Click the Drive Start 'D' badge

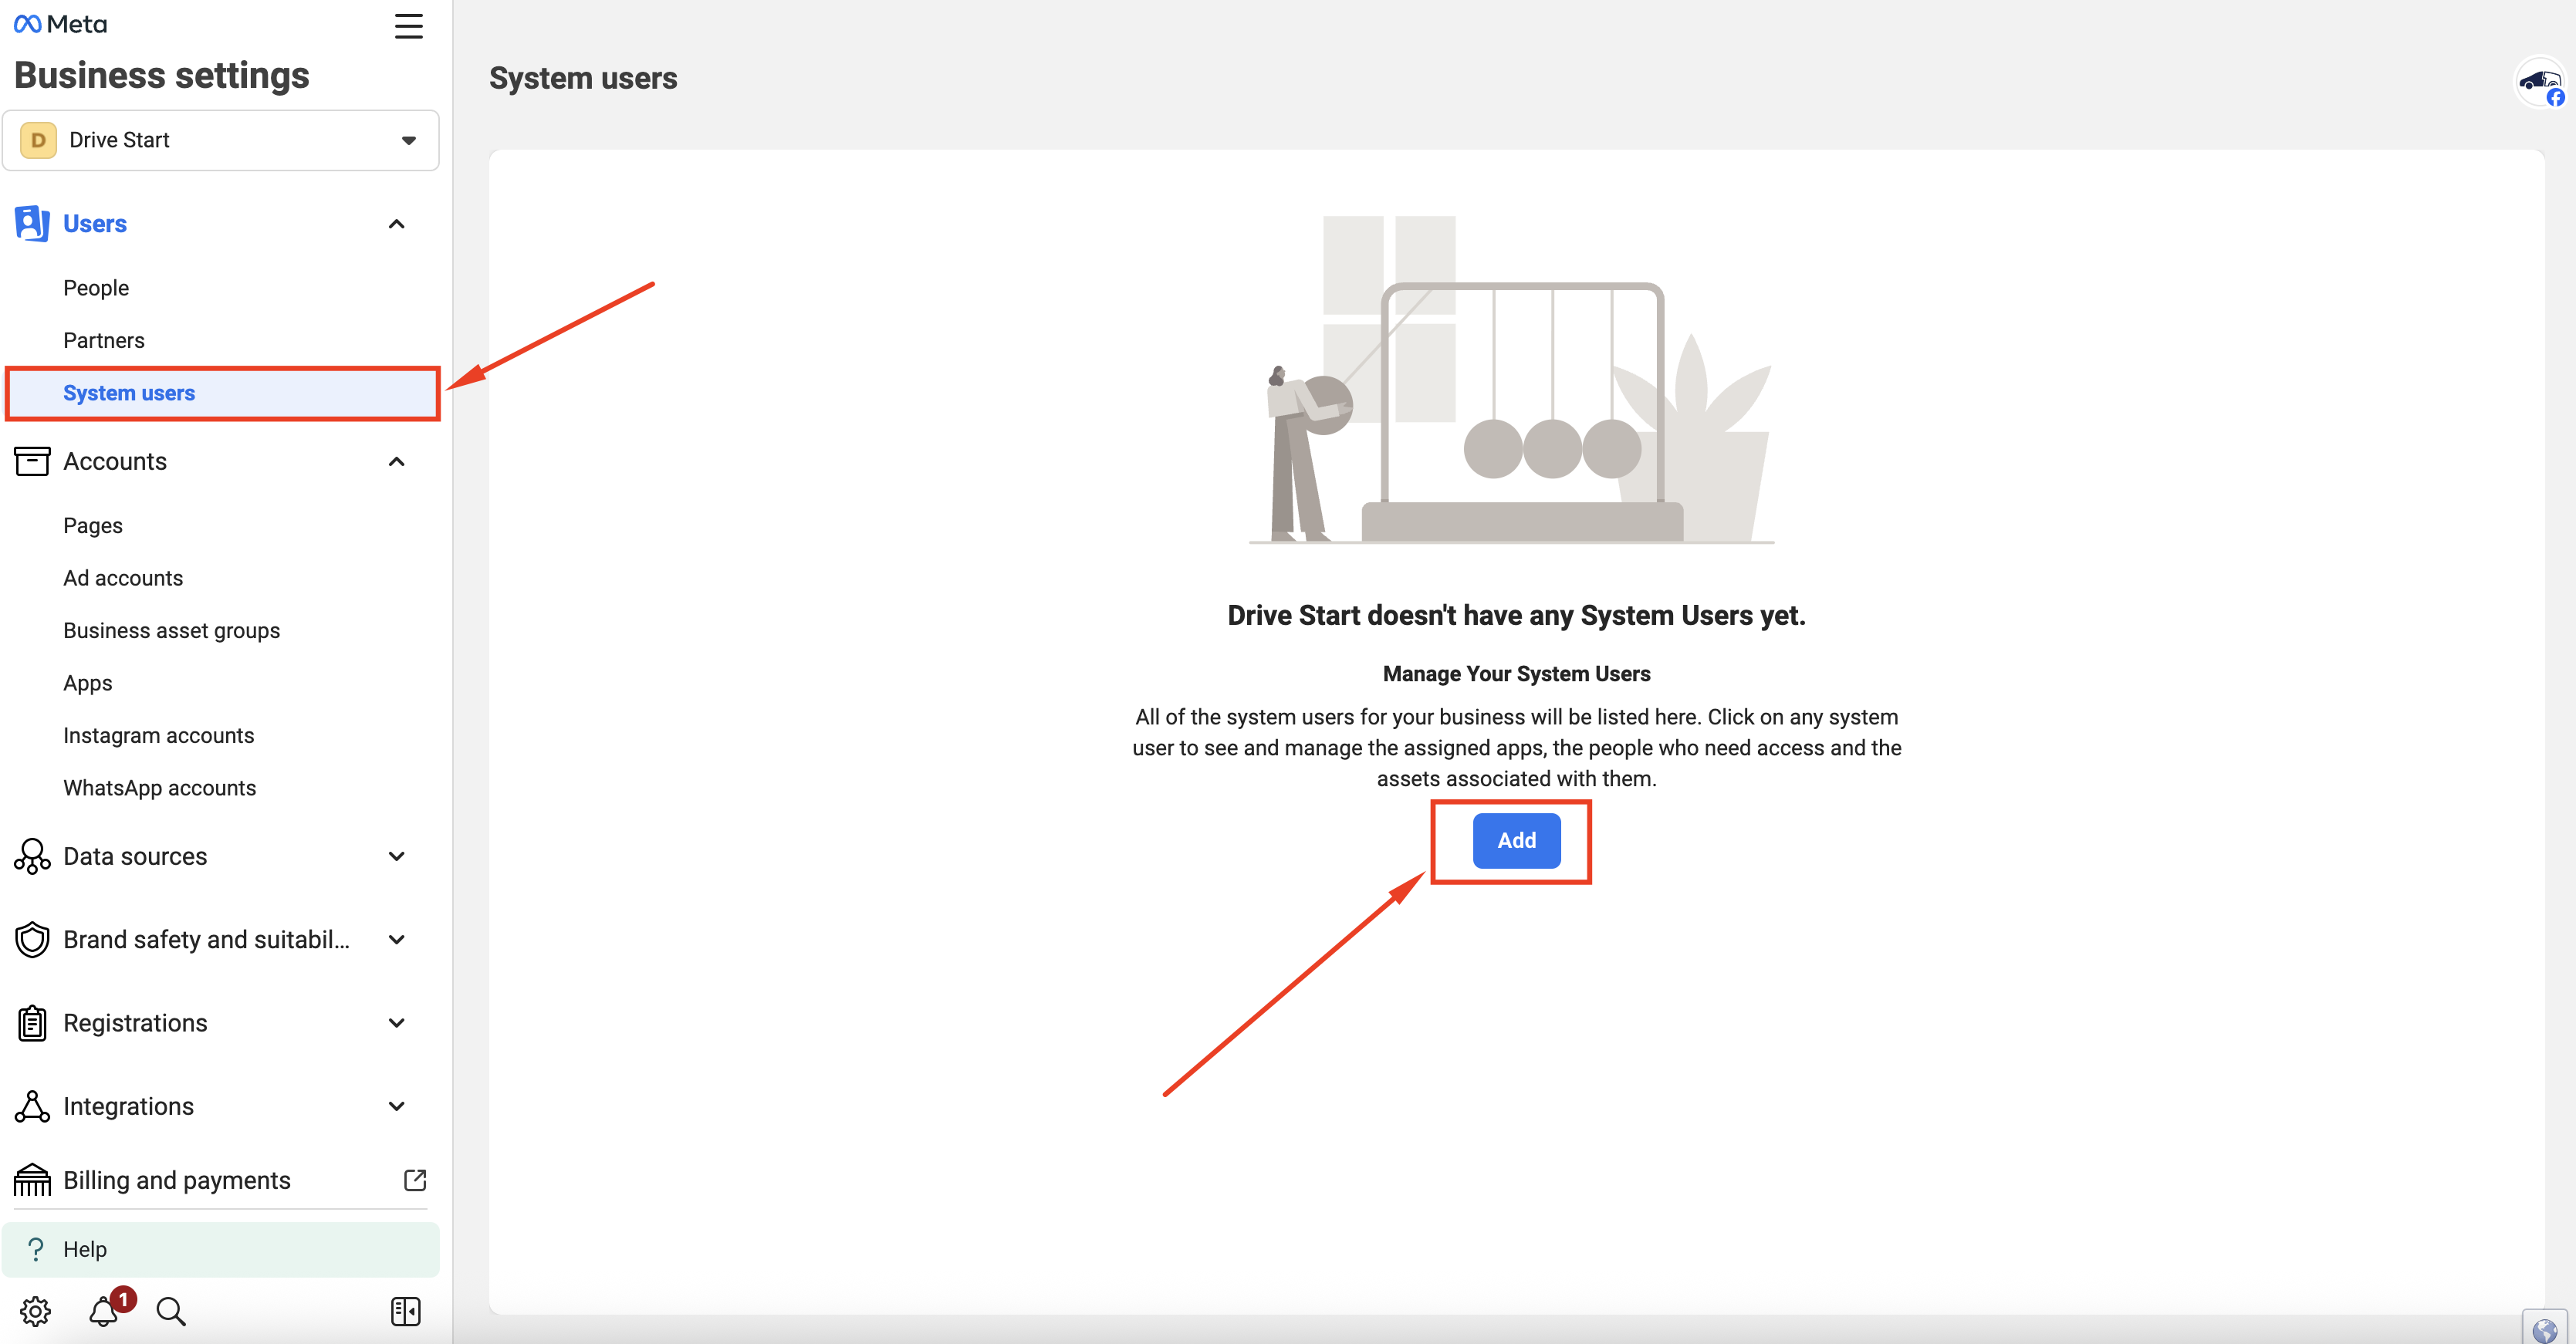point(38,140)
